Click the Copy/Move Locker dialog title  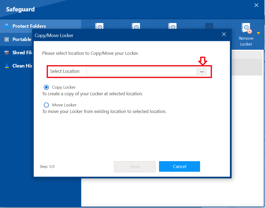point(54,35)
